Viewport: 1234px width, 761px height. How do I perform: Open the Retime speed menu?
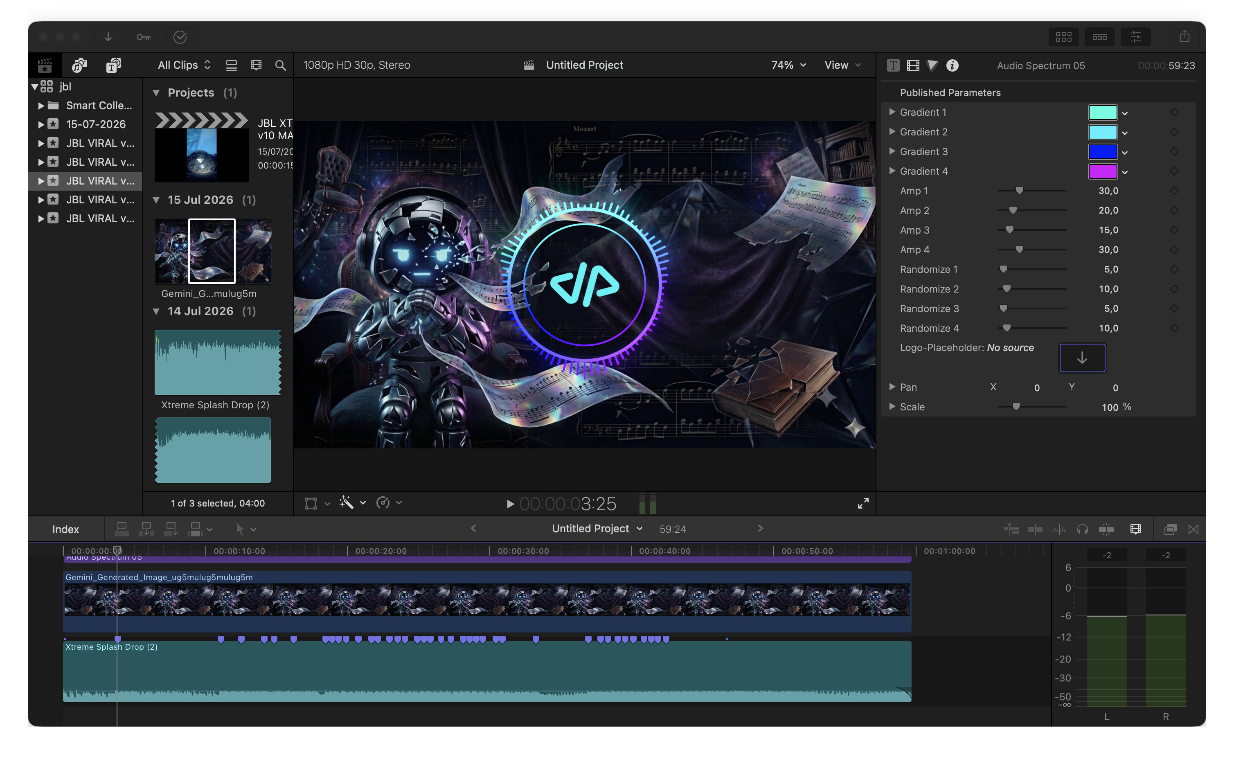pyautogui.click(x=389, y=502)
